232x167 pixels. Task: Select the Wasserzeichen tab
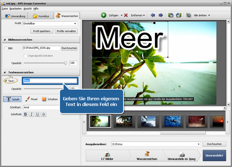point(67,16)
